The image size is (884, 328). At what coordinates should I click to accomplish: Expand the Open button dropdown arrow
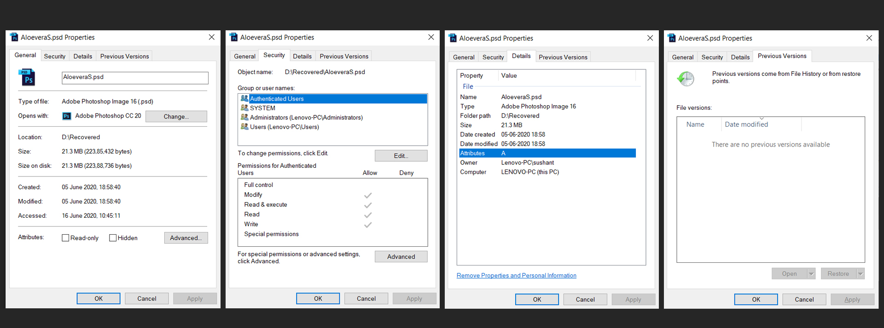coord(811,274)
